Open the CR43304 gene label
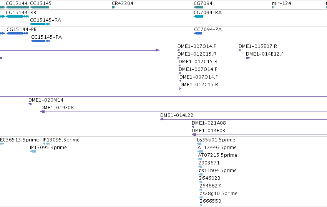The image size is (327, 207). 123,3
